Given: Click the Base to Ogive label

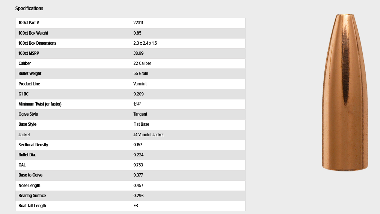Looking at the screenshot, I should click(30, 175).
